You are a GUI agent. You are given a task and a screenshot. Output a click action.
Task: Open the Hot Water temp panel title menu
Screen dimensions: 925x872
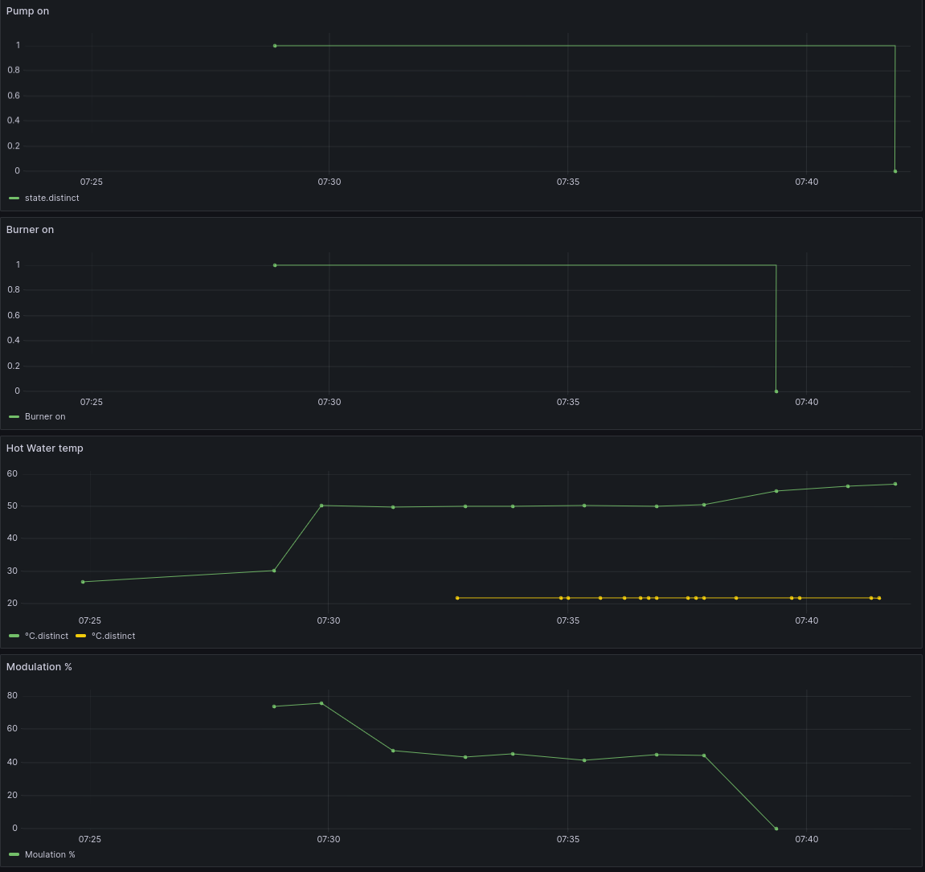pos(44,448)
